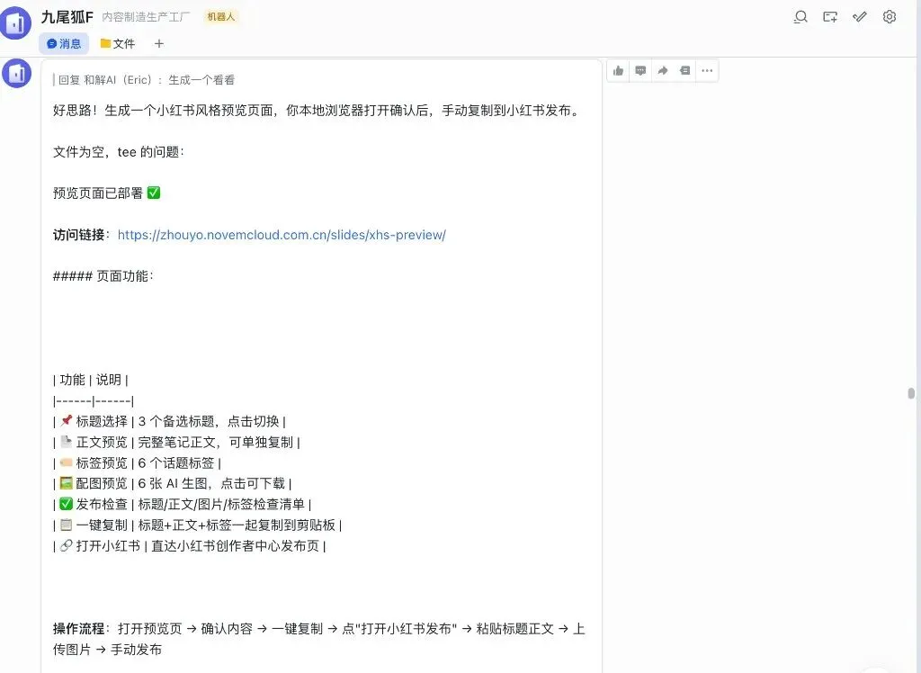Screen dimensions: 921x673
Task: Open chat settings gear icon
Action: tap(890, 17)
